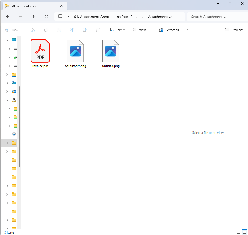Open the Linux penguin entry in the sidebar
Image resolution: width=248 pixels, height=235 pixels.
pos(14,100)
